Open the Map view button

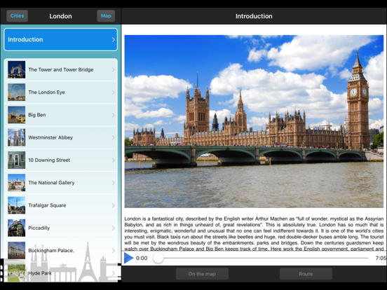pyautogui.click(x=106, y=16)
